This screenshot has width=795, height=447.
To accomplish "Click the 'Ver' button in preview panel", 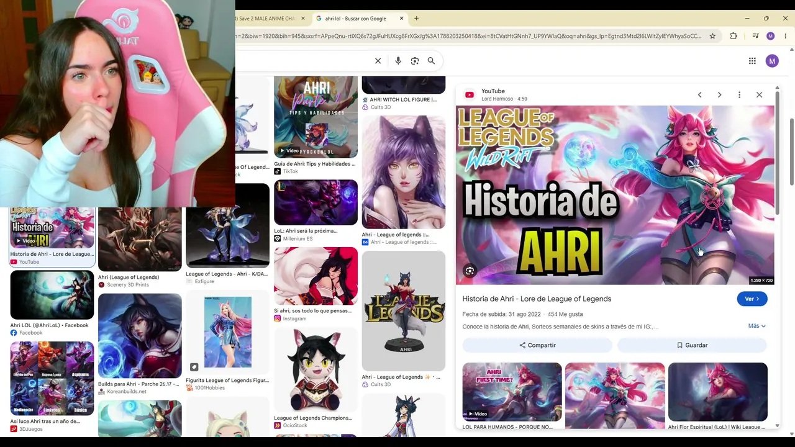I will pyautogui.click(x=752, y=299).
